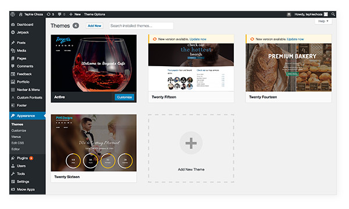
Task: Open Edit CSS submenu item
Action: pos(17,143)
